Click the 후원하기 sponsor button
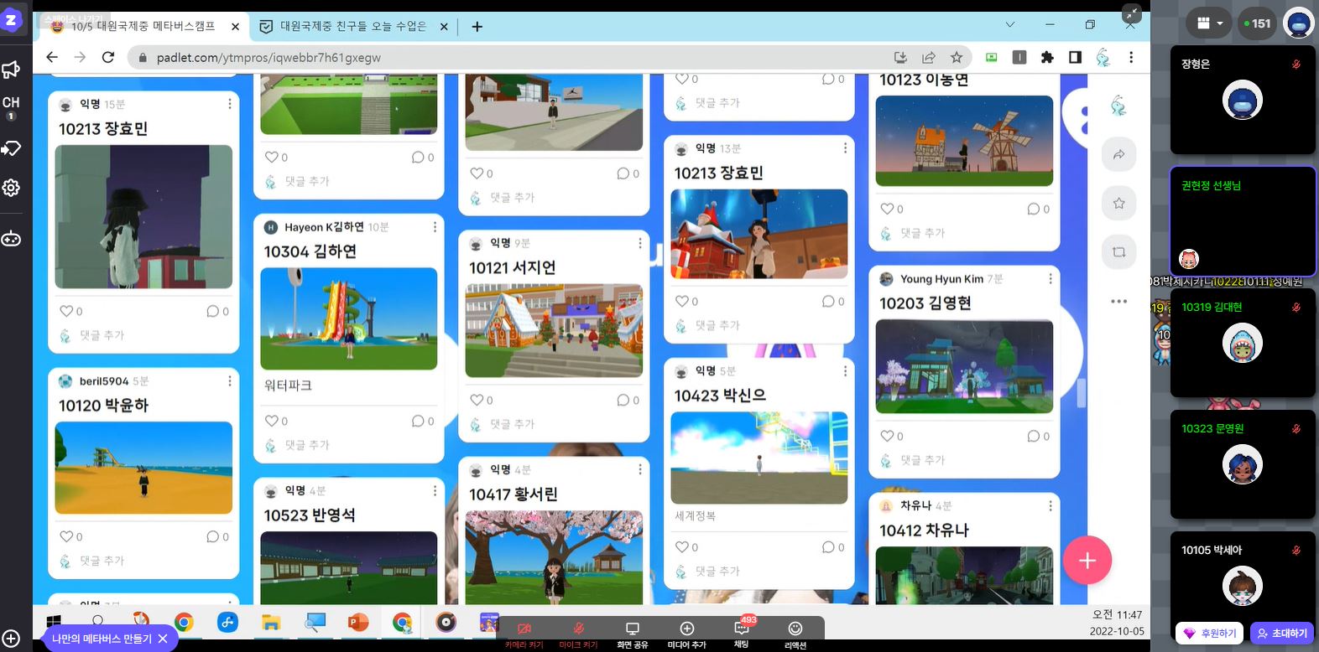 (1209, 634)
